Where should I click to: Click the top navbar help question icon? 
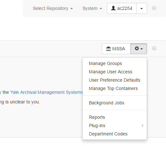[x=154, y=8]
